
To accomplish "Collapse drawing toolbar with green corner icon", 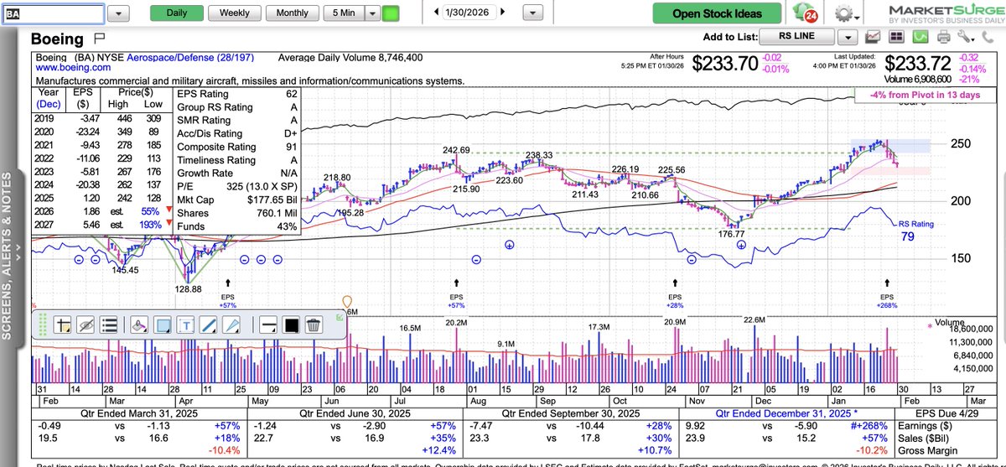I will 340,316.
